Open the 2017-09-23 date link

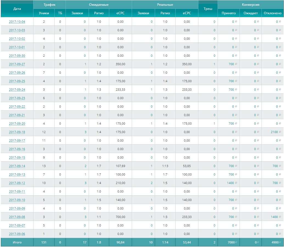[17, 98]
